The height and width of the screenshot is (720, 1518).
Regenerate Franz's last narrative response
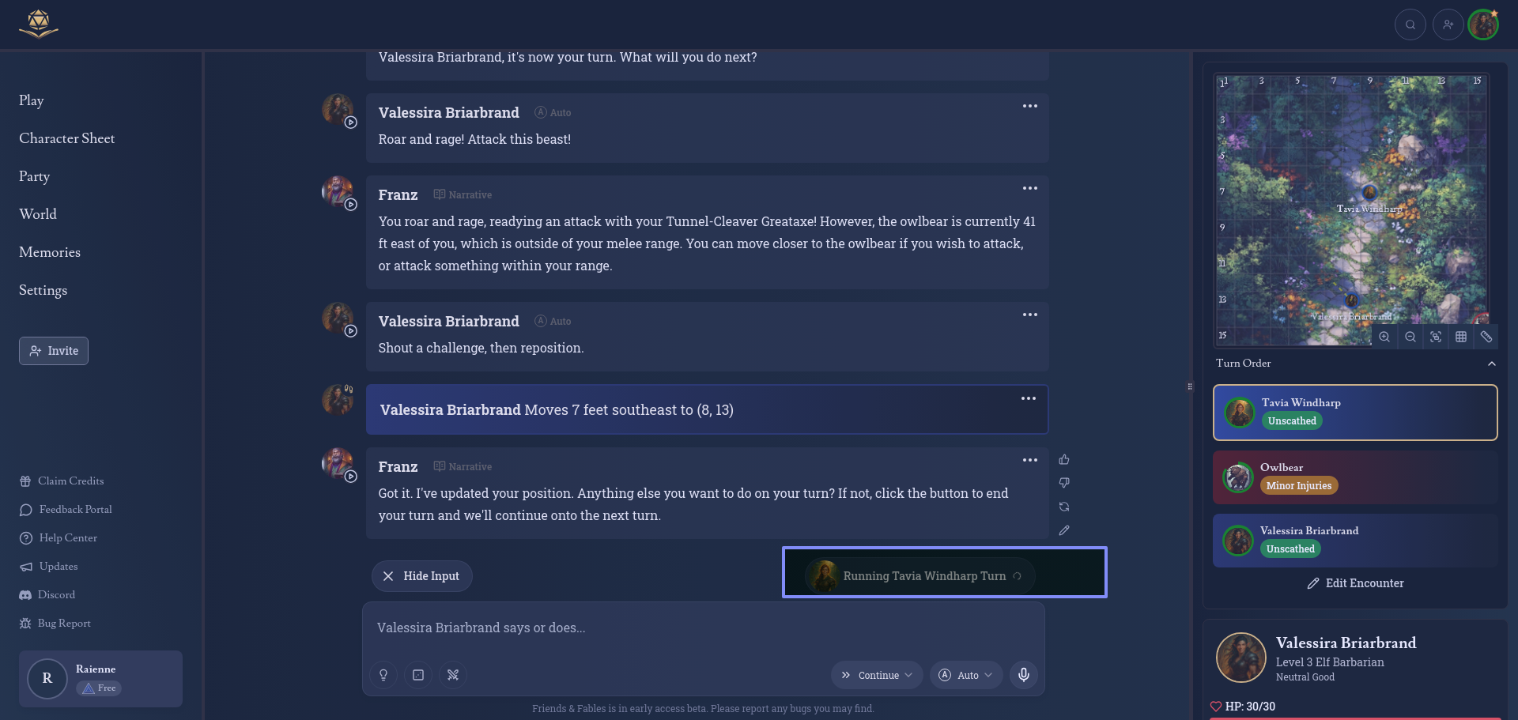(x=1064, y=507)
